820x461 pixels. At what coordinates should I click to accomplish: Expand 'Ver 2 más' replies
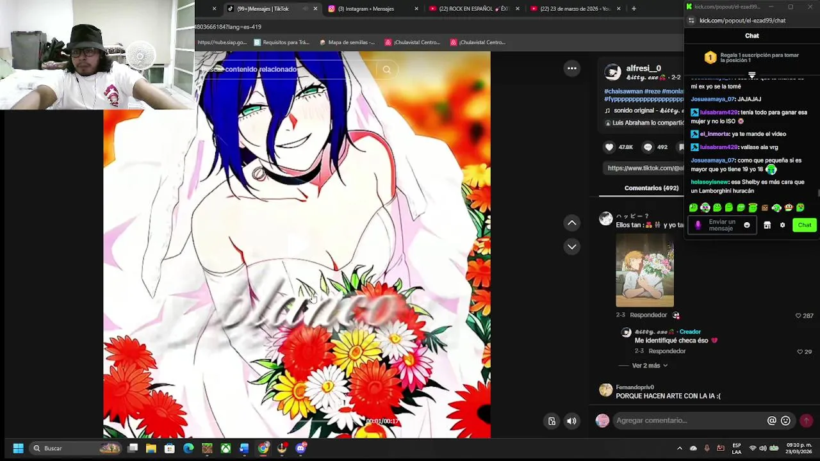pyautogui.click(x=650, y=366)
